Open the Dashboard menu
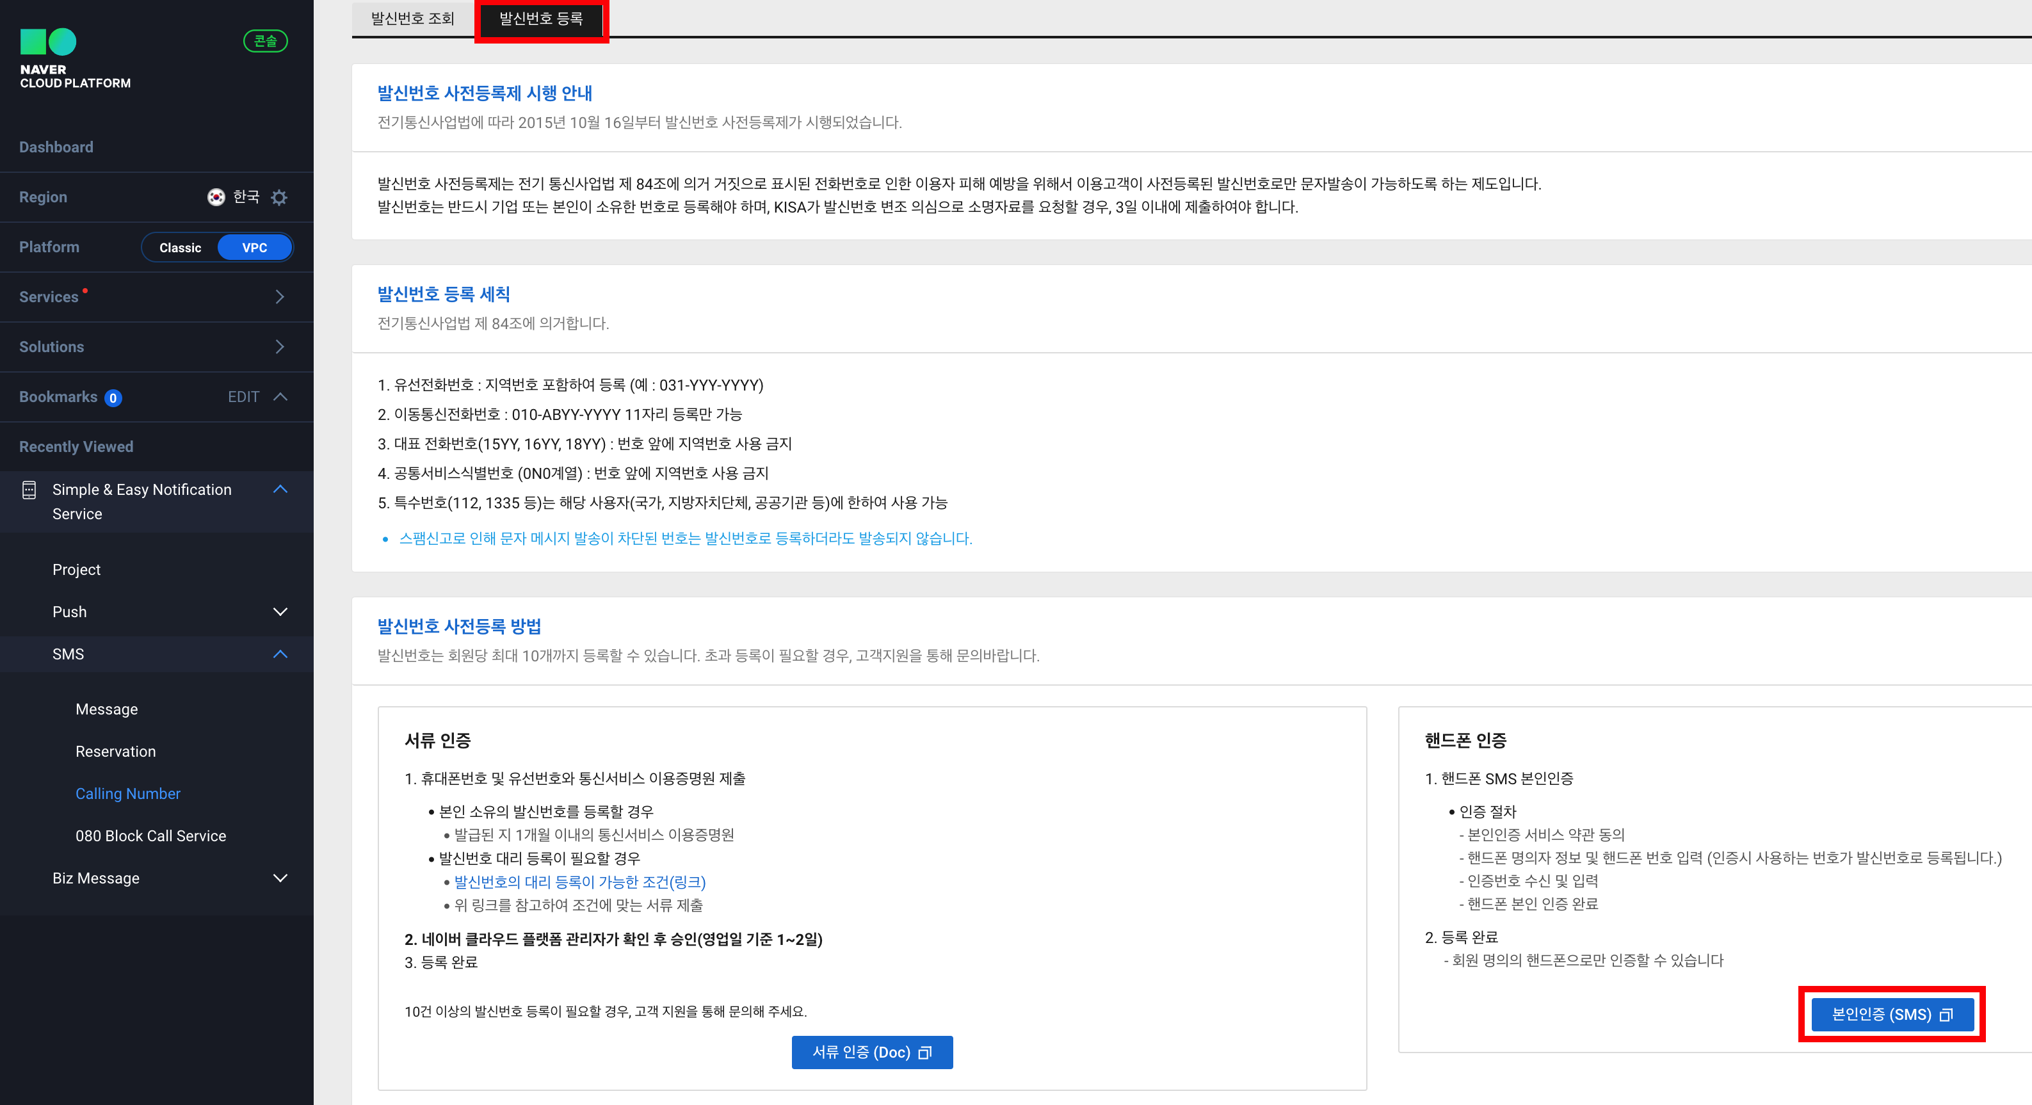 coord(56,147)
